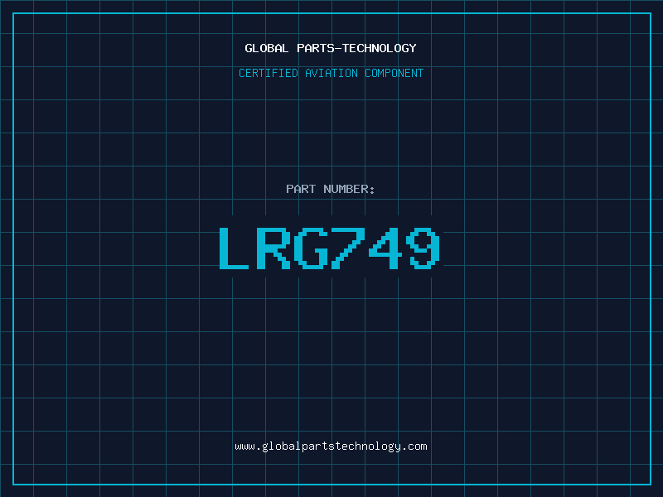Click the 'PART NUMBER:' label
Image resolution: width=663 pixels, height=497 pixels.
(330, 189)
